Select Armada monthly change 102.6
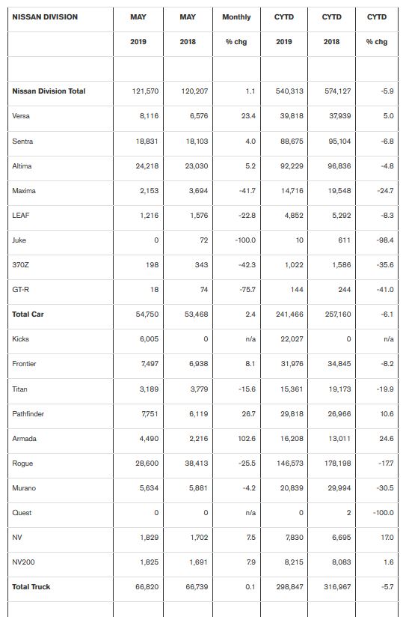Screen dimensions: 406x617 (x=247, y=438)
